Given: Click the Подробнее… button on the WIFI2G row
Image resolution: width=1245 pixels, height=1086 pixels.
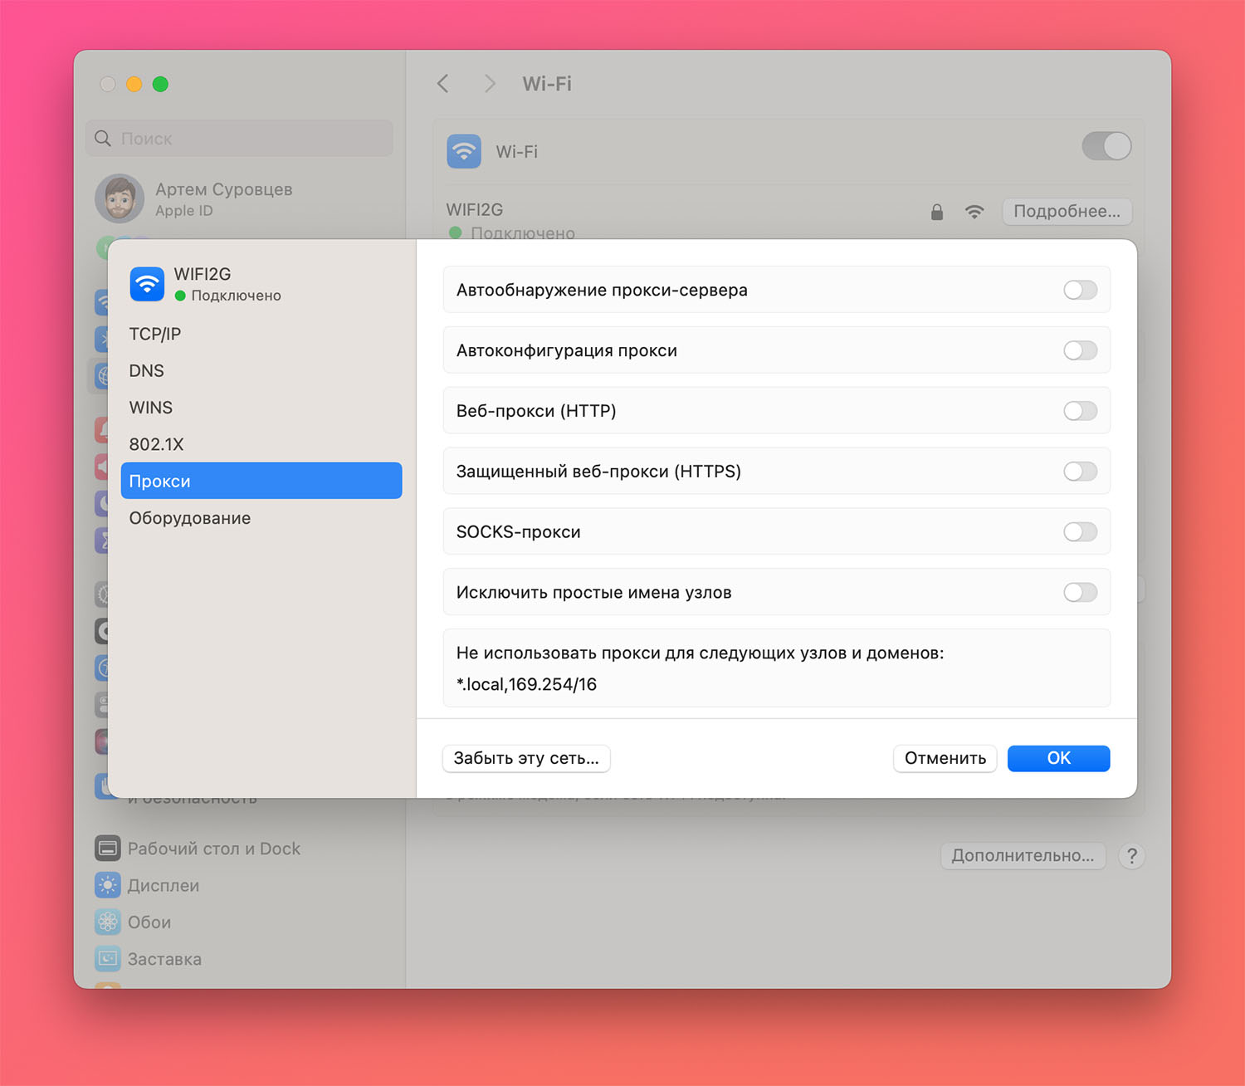Looking at the screenshot, I should (x=1067, y=211).
